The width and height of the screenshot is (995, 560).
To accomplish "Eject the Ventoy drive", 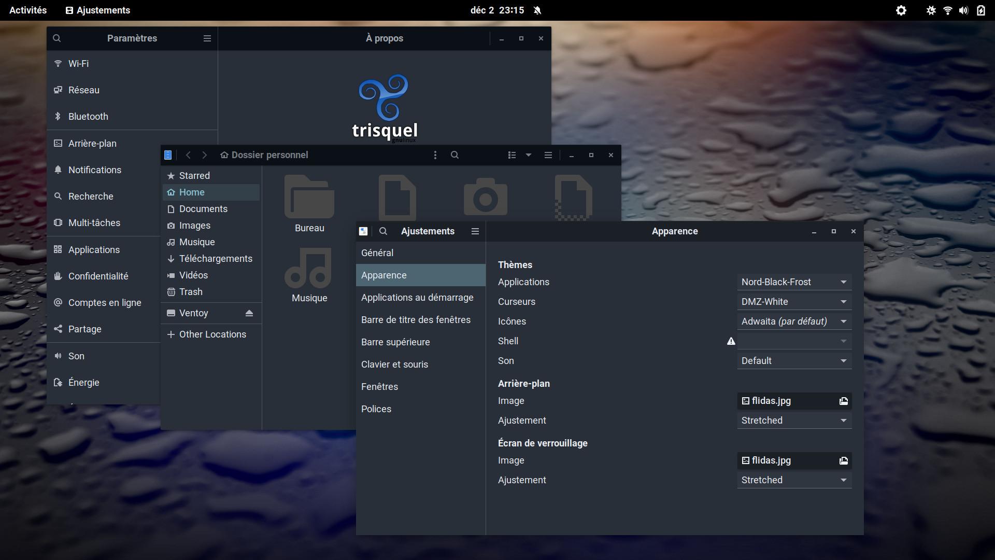I will (x=249, y=313).
